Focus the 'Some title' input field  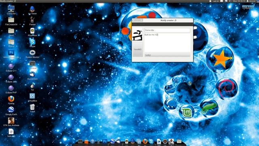point(167,30)
